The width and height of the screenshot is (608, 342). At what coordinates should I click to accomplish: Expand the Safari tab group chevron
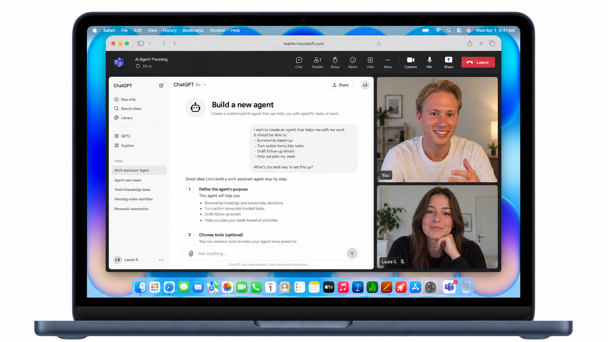coord(149,44)
